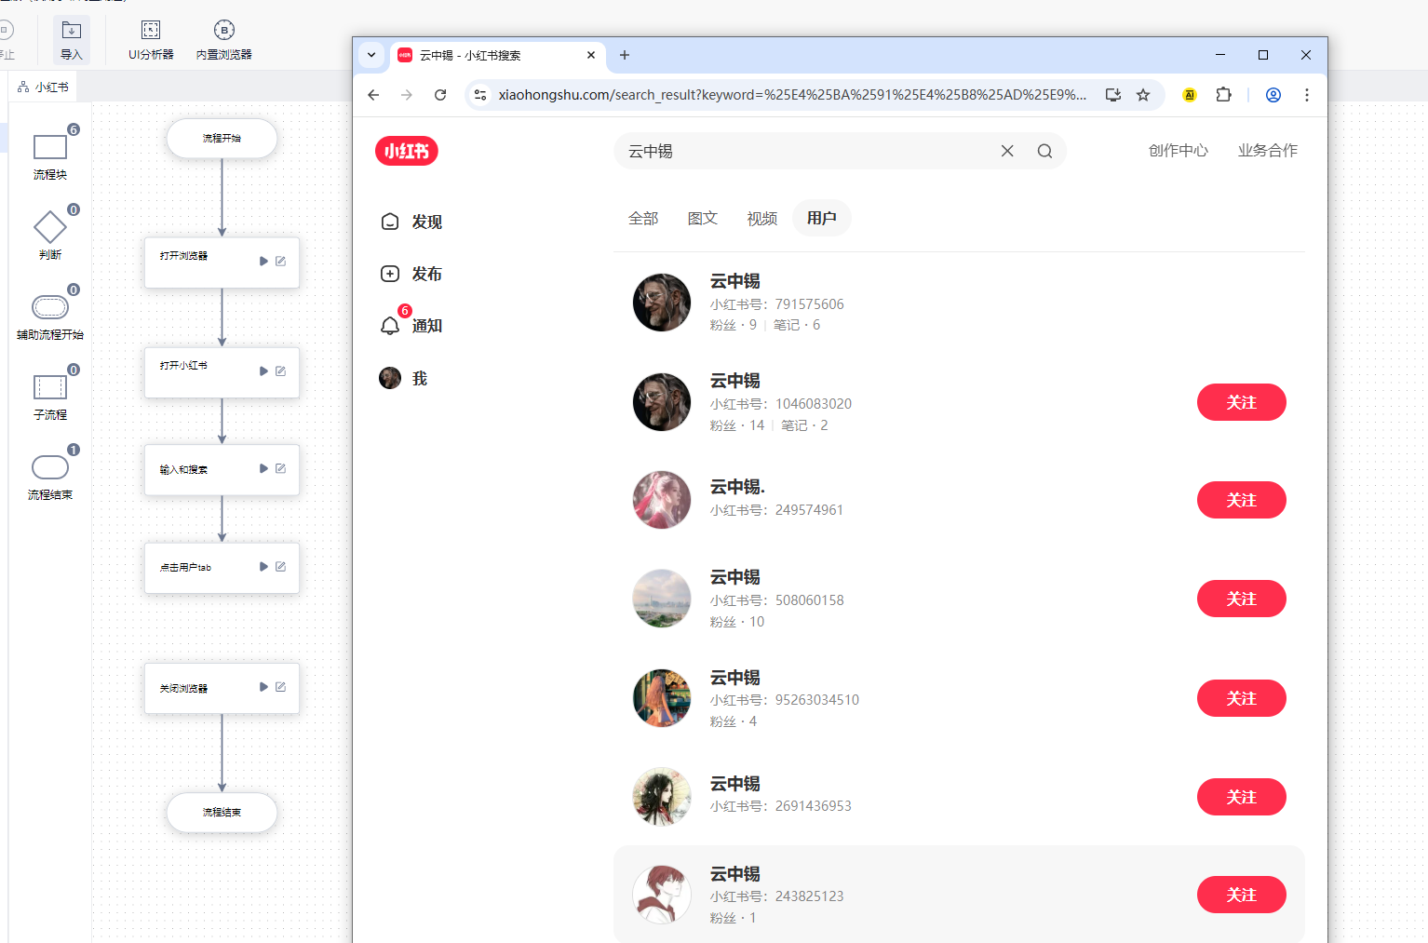The width and height of the screenshot is (1428, 943).
Task: Expand the Chrome tab search dropdown
Action: pyautogui.click(x=371, y=55)
